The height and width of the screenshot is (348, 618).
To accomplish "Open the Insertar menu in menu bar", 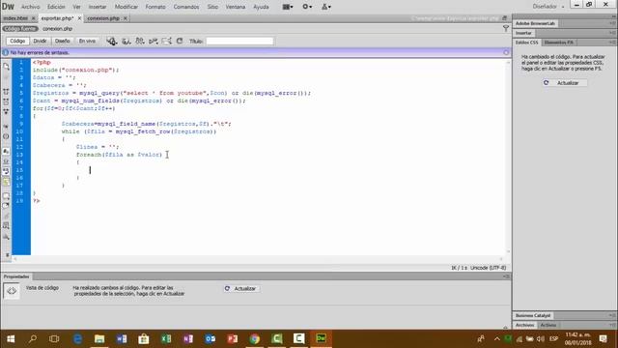I will (x=98, y=7).
